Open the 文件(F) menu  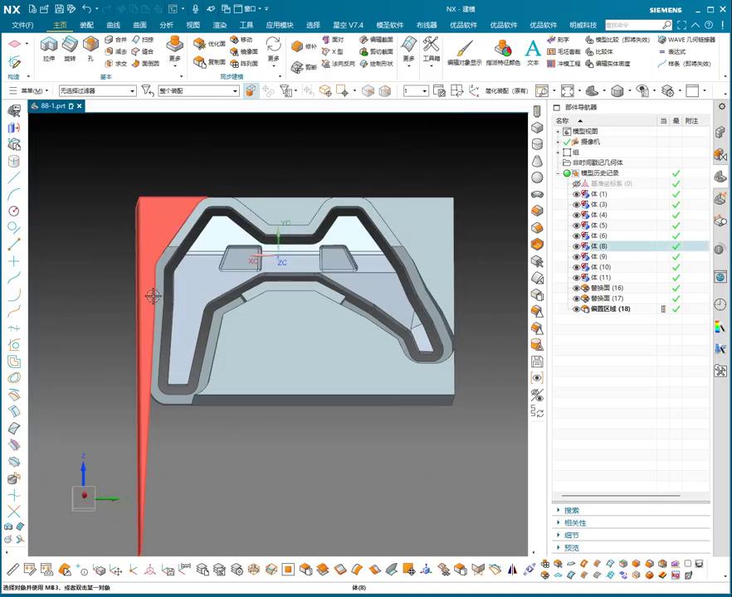tap(22, 25)
